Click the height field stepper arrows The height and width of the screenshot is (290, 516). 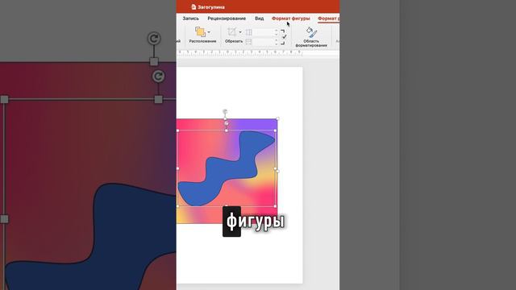[x=276, y=32]
